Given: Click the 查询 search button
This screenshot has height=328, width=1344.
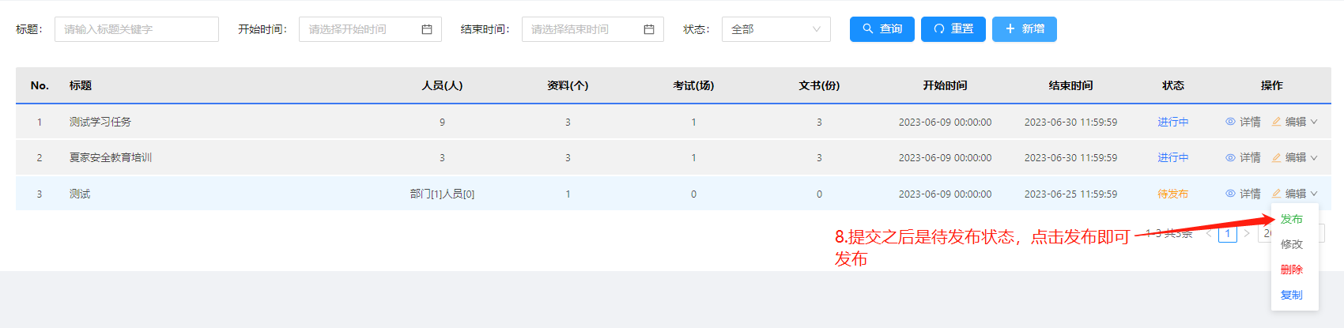Looking at the screenshot, I should click(882, 29).
